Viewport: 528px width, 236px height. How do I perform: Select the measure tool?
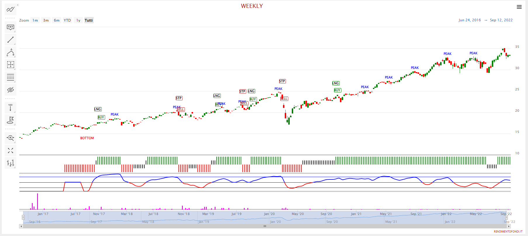[10, 65]
